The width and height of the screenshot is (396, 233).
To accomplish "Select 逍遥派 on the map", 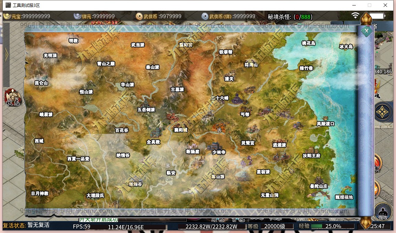I will tap(279, 145).
